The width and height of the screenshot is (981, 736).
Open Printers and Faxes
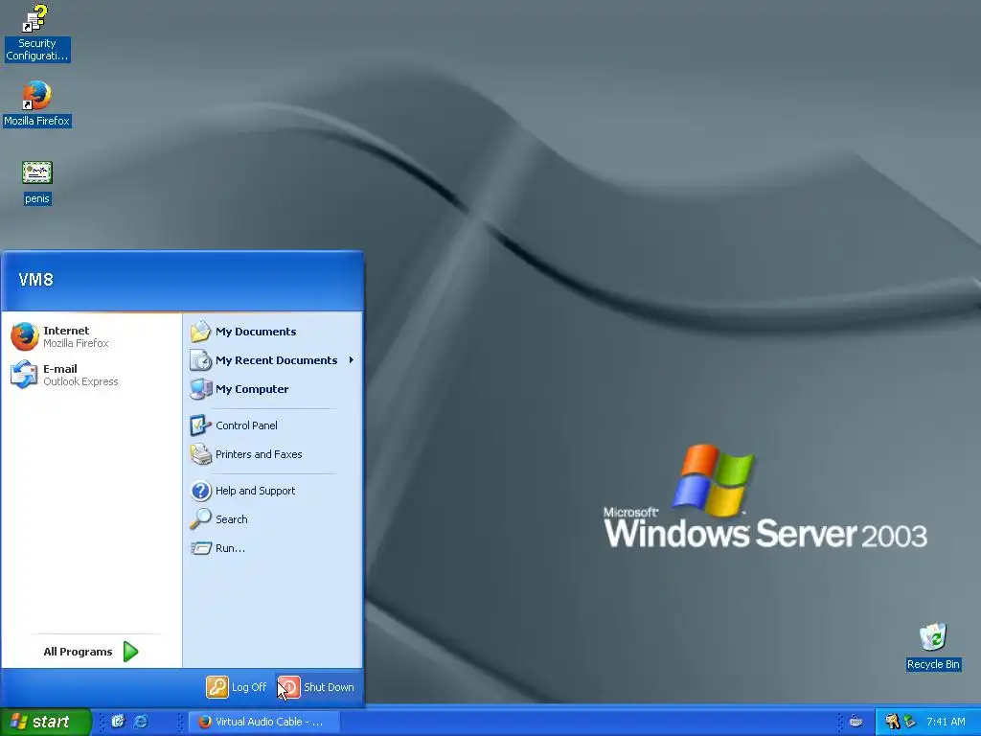(273, 454)
